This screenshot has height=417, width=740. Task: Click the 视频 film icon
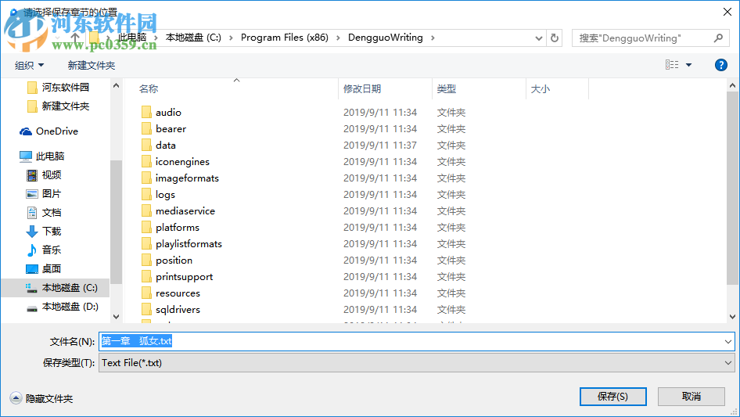point(31,175)
